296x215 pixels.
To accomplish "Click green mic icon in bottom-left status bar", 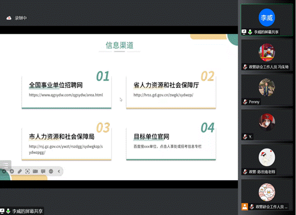I will point(8,211).
